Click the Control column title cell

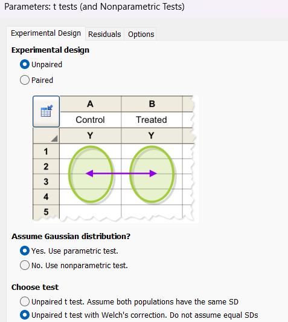[x=91, y=120]
